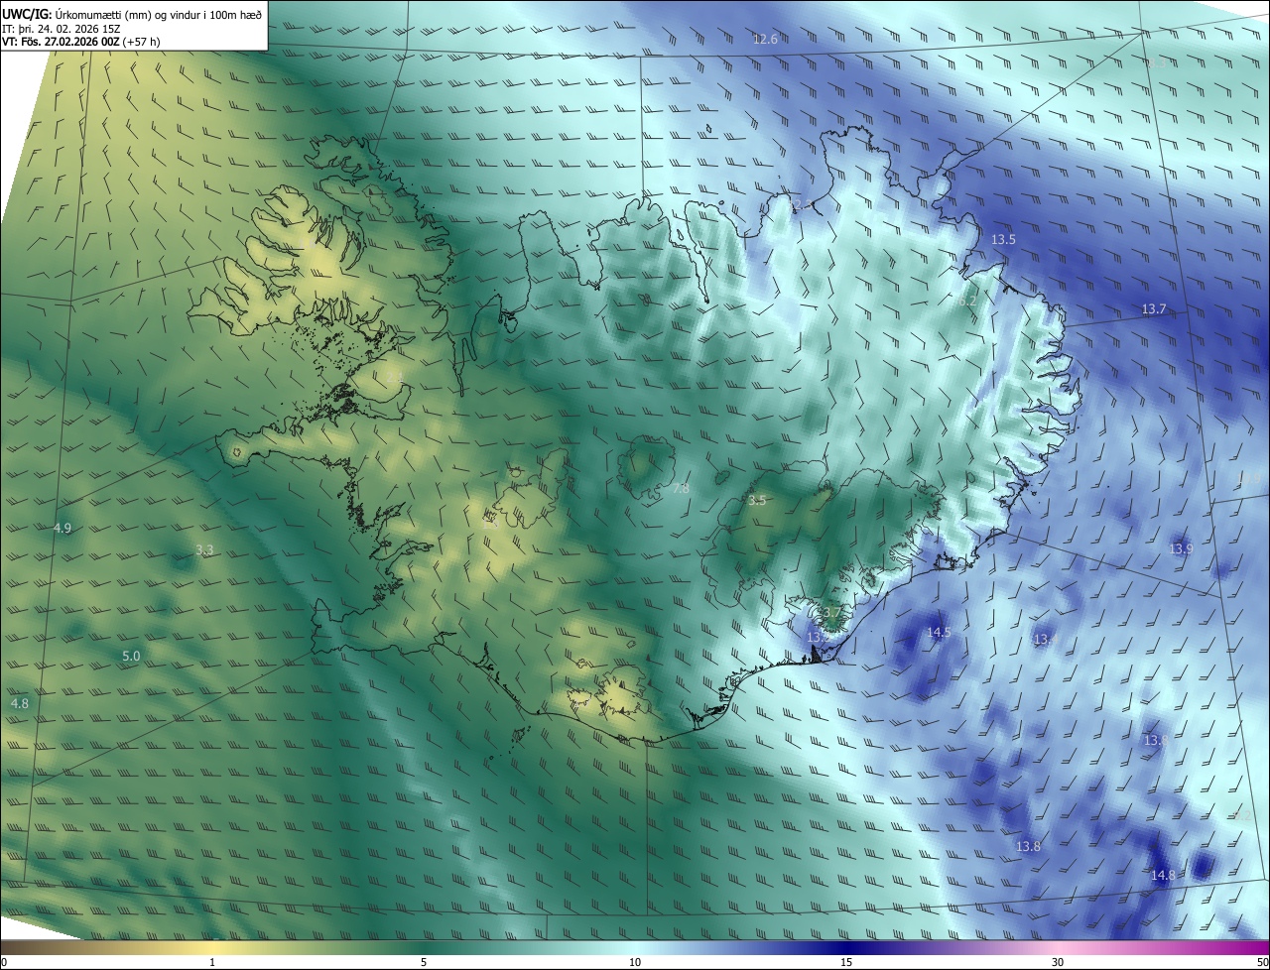This screenshot has width=1270, height=970.
Task: Click the 5.0 value label in the southwest sea
Action: [131, 657]
